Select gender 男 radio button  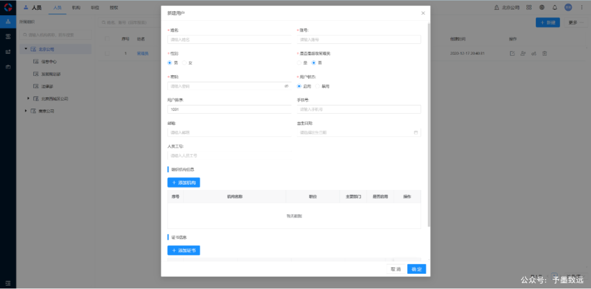[170, 63]
